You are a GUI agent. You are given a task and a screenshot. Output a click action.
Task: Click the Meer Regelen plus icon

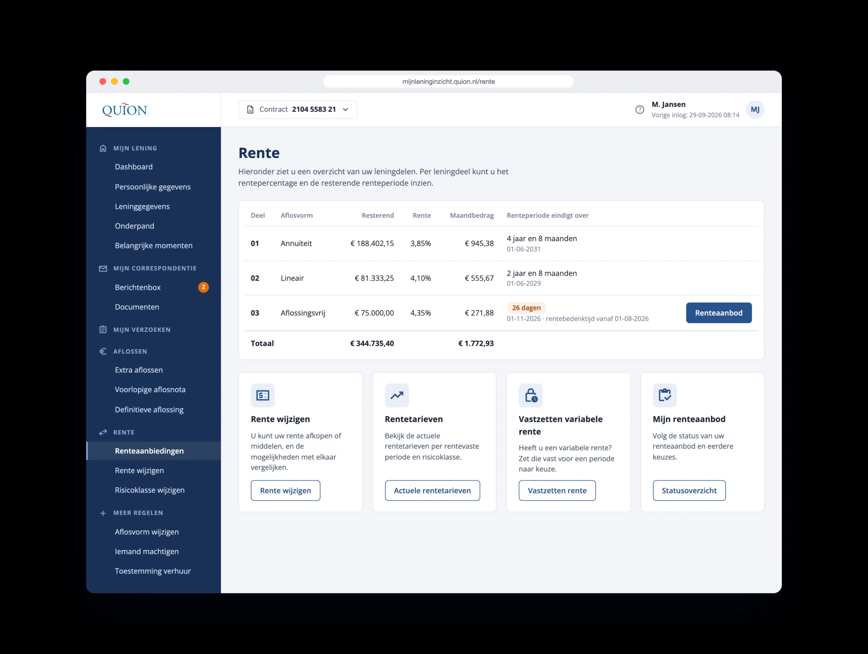(103, 513)
